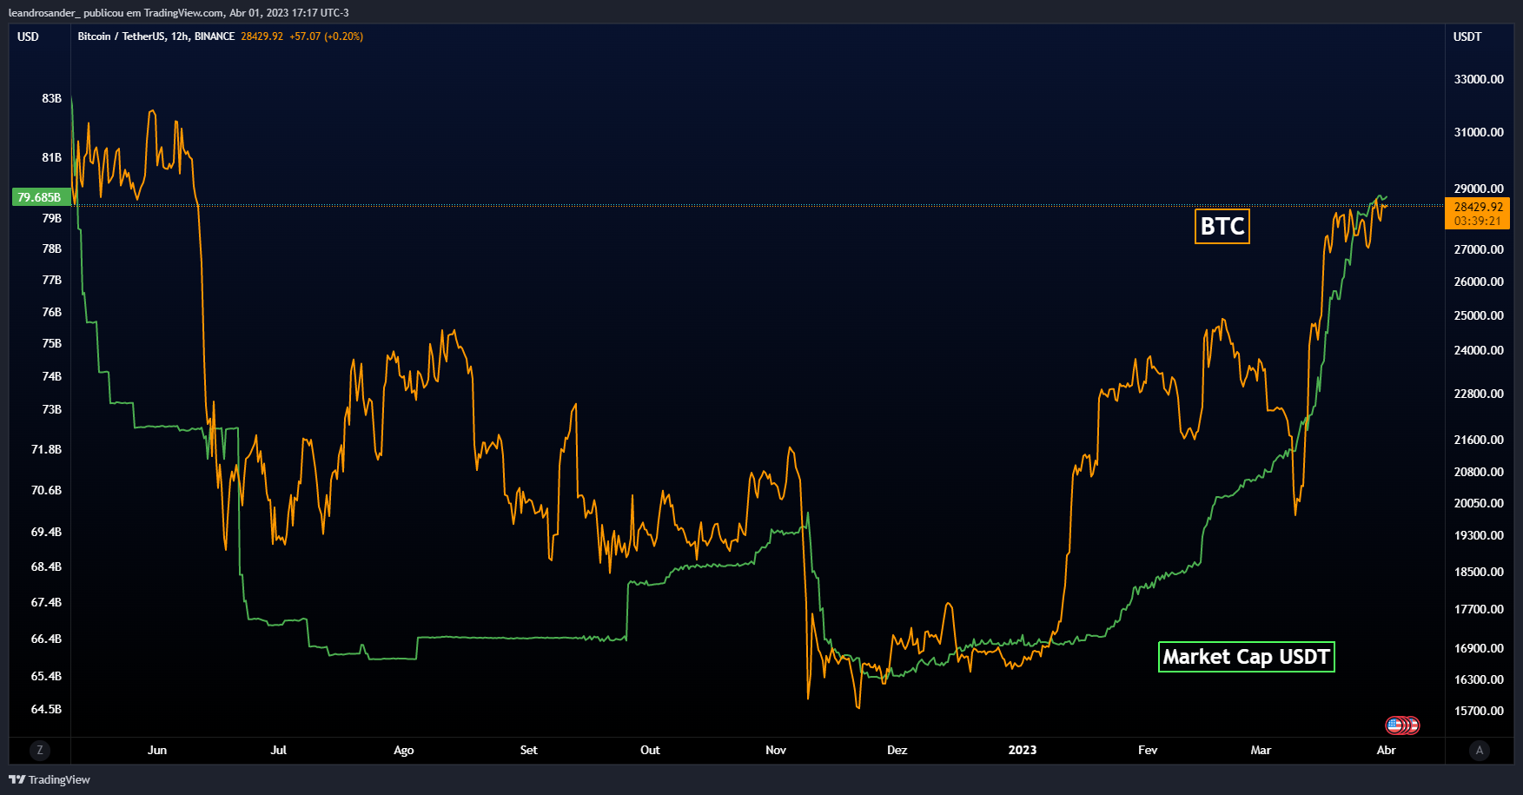Click the +57.07 (+0.20%) change value
The width and height of the screenshot is (1523, 795).
(327, 36)
